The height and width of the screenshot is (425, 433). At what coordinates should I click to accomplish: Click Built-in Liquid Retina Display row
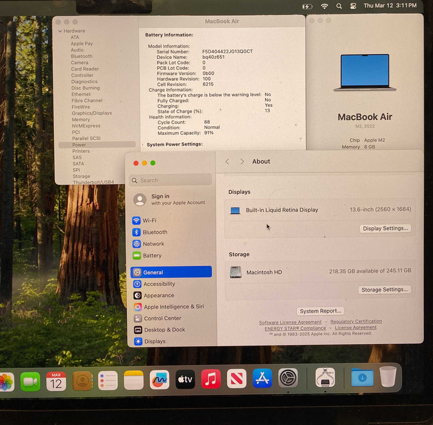(x=320, y=210)
